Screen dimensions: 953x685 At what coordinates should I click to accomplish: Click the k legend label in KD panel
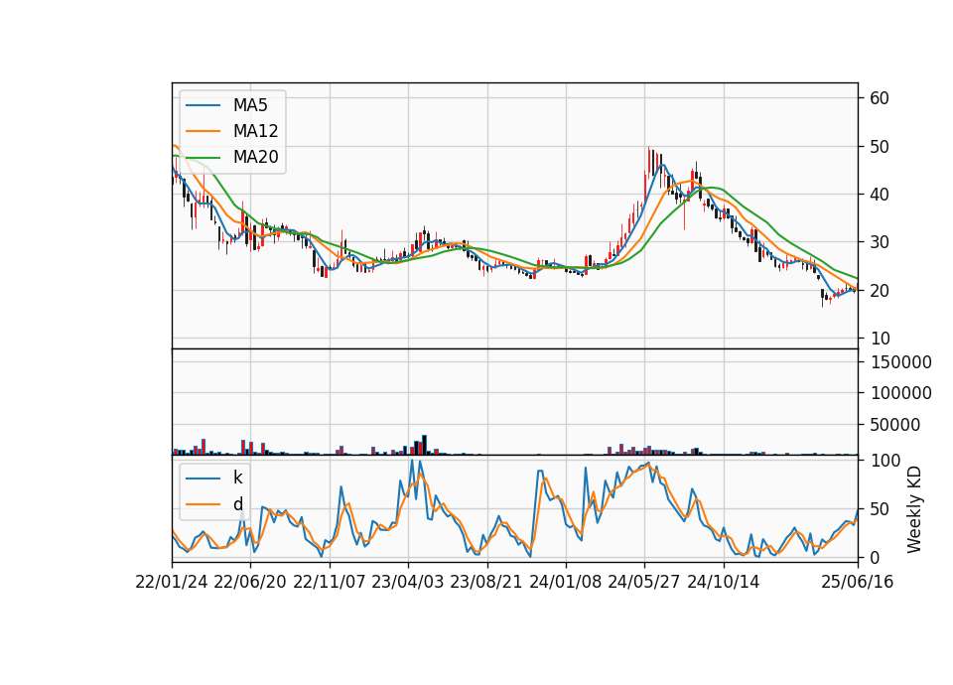point(237,478)
